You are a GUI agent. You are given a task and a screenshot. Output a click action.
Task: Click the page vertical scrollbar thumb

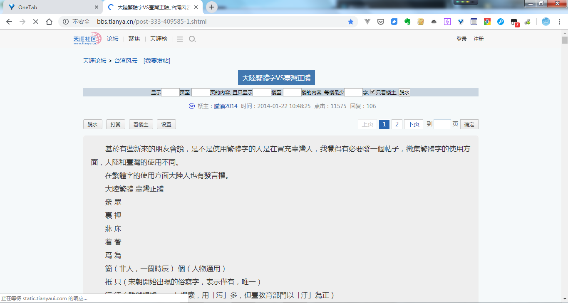tap(565, 40)
